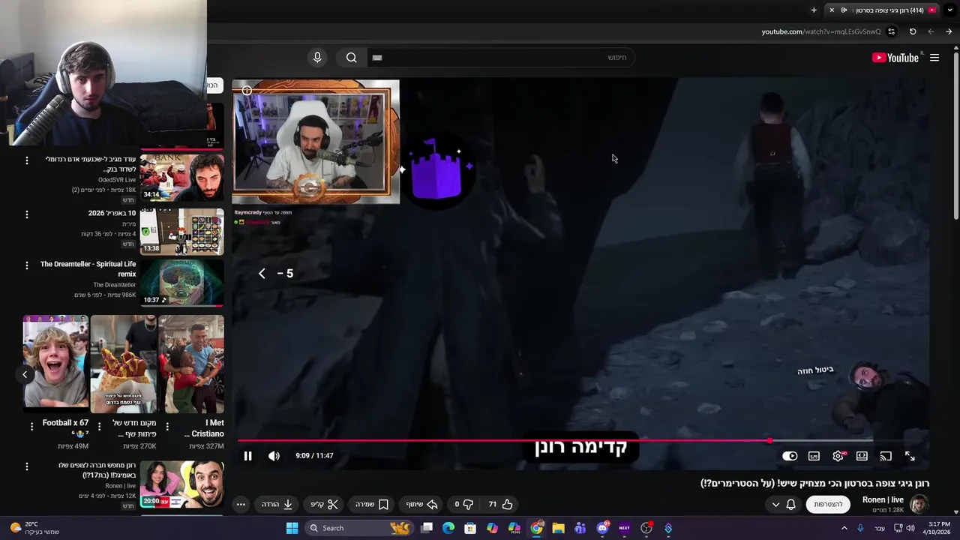Open the YouTube hamburger guide menu
Viewport: 960px width, 540px height.
pyautogui.click(x=934, y=58)
